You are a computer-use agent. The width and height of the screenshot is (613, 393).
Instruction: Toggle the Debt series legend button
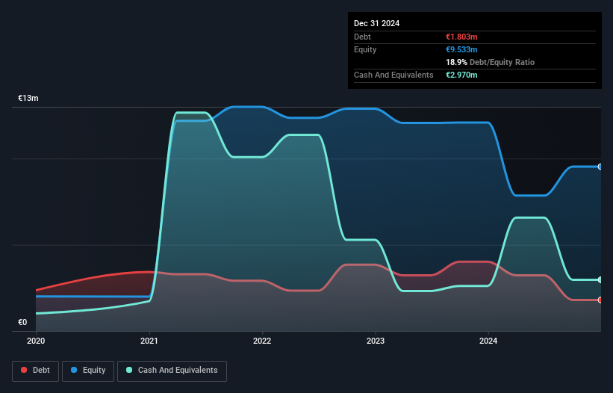click(x=35, y=371)
